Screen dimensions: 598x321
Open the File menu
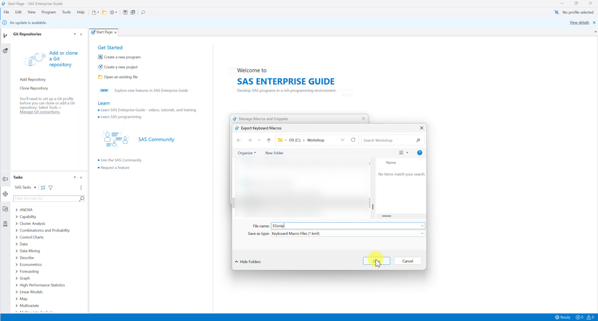(x=7, y=12)
